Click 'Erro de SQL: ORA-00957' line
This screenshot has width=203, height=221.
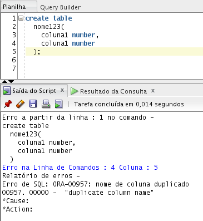96,184
